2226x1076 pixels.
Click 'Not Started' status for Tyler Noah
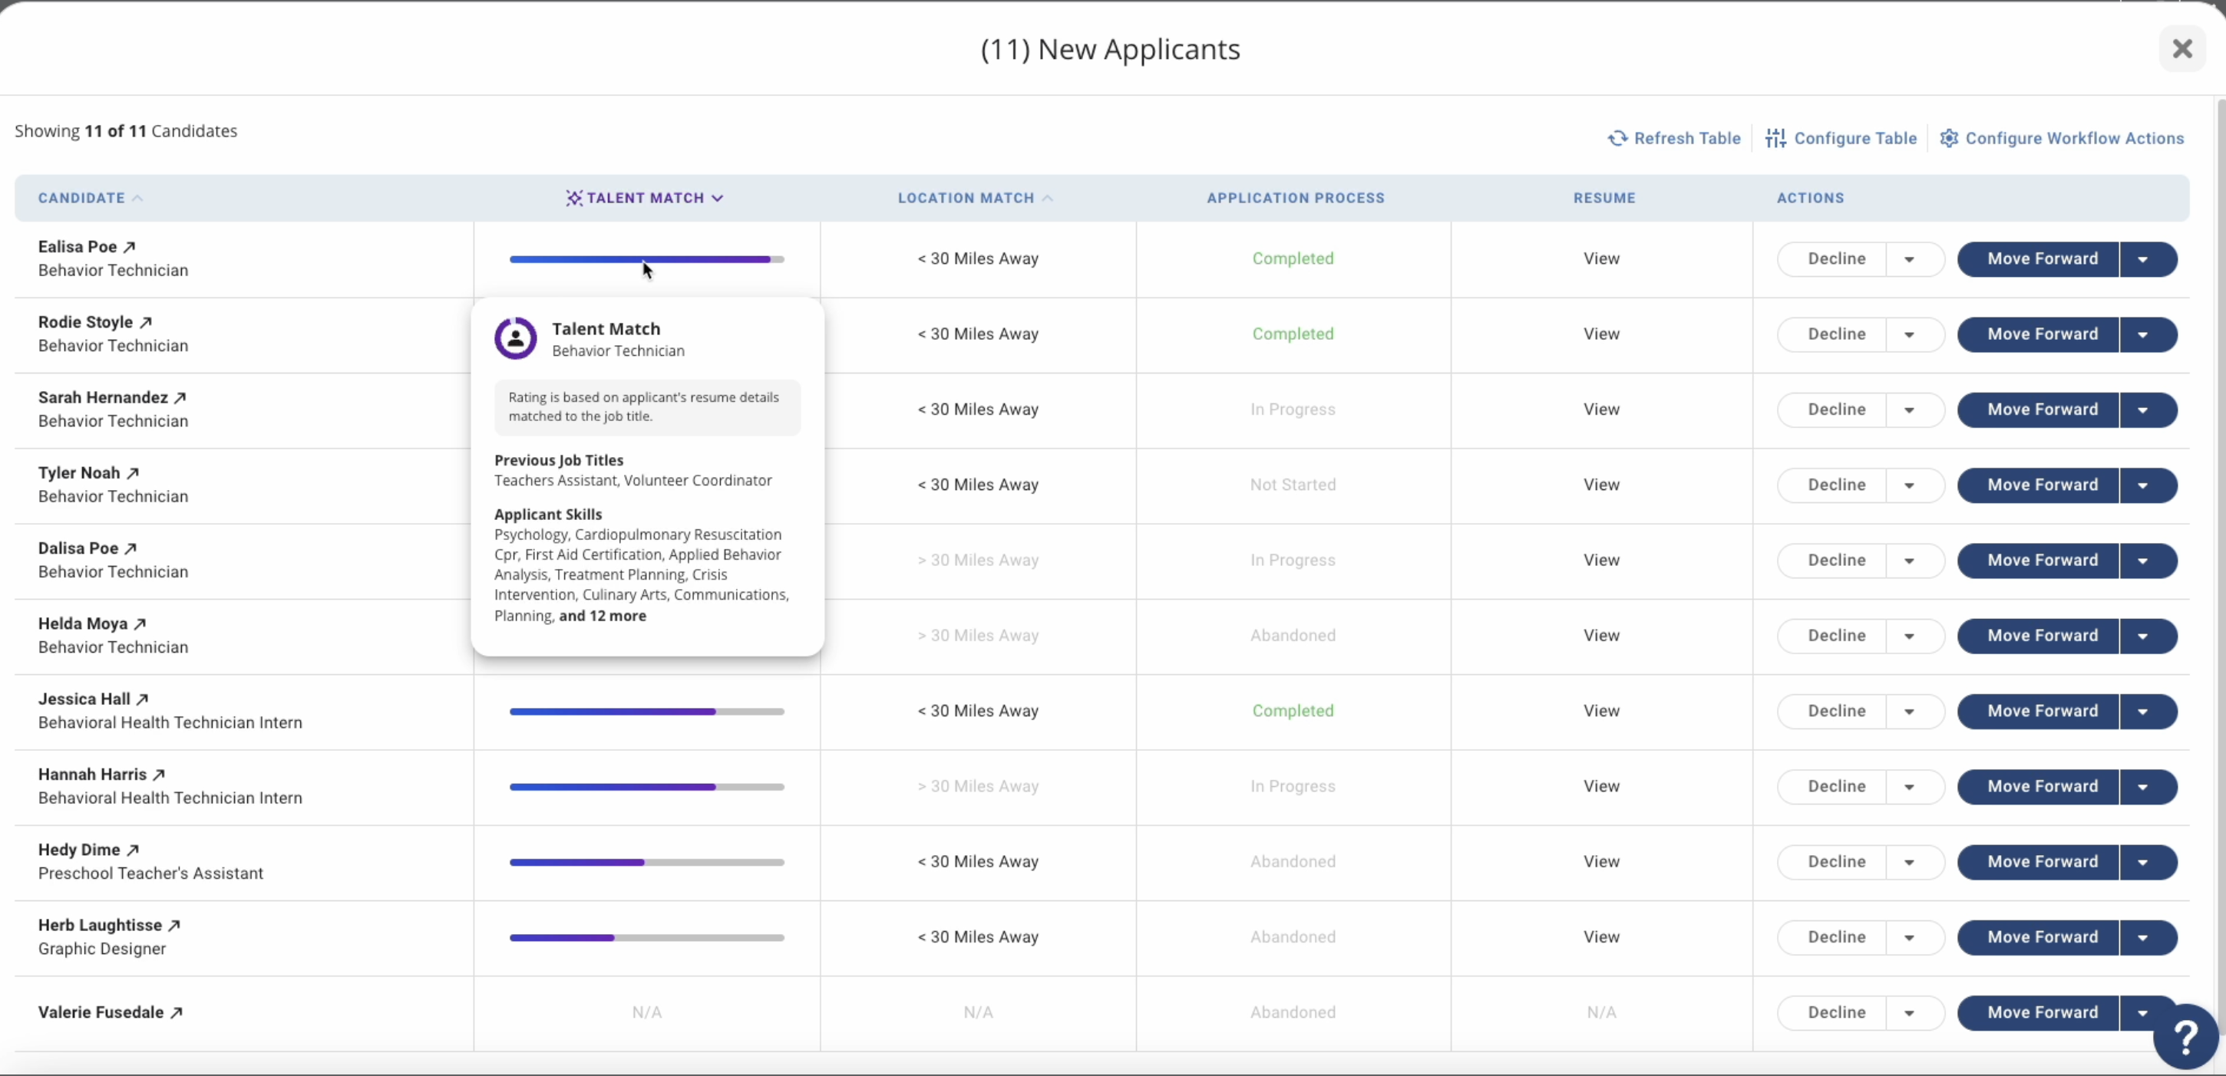tap(1293, 485)
